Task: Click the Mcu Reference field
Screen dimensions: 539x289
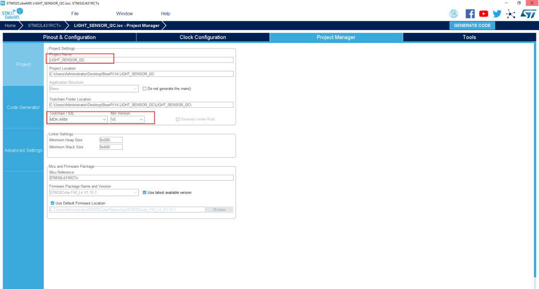Action: [x=141, y=178]
